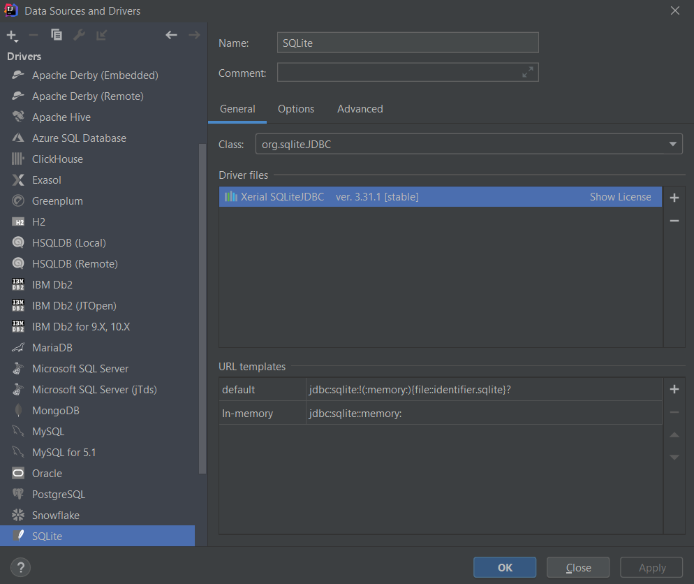Go forward with the right arrow icon
This screenshot has height=584, width=694.
[194, 35]
